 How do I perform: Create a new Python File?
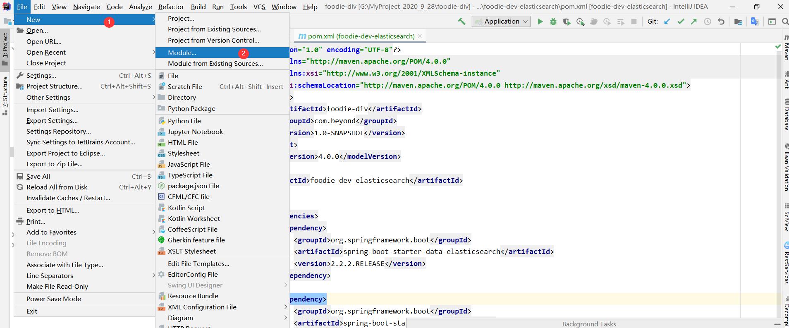pos(222,121)
